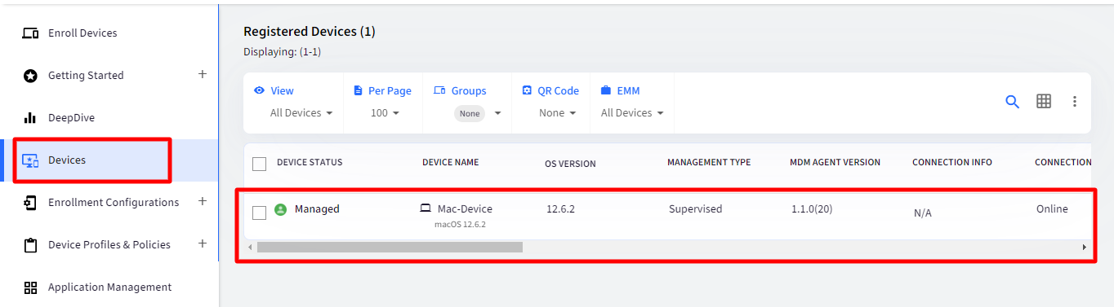Click the Application Management grid icon
Screen dimensions: 1114x307
click(x=30, y=287)
